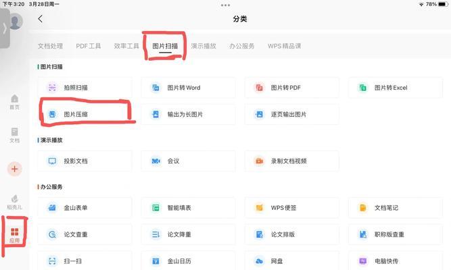451x270 pixels.
Task: Switch to the 效率工具 tab
Action: point(126,46)
